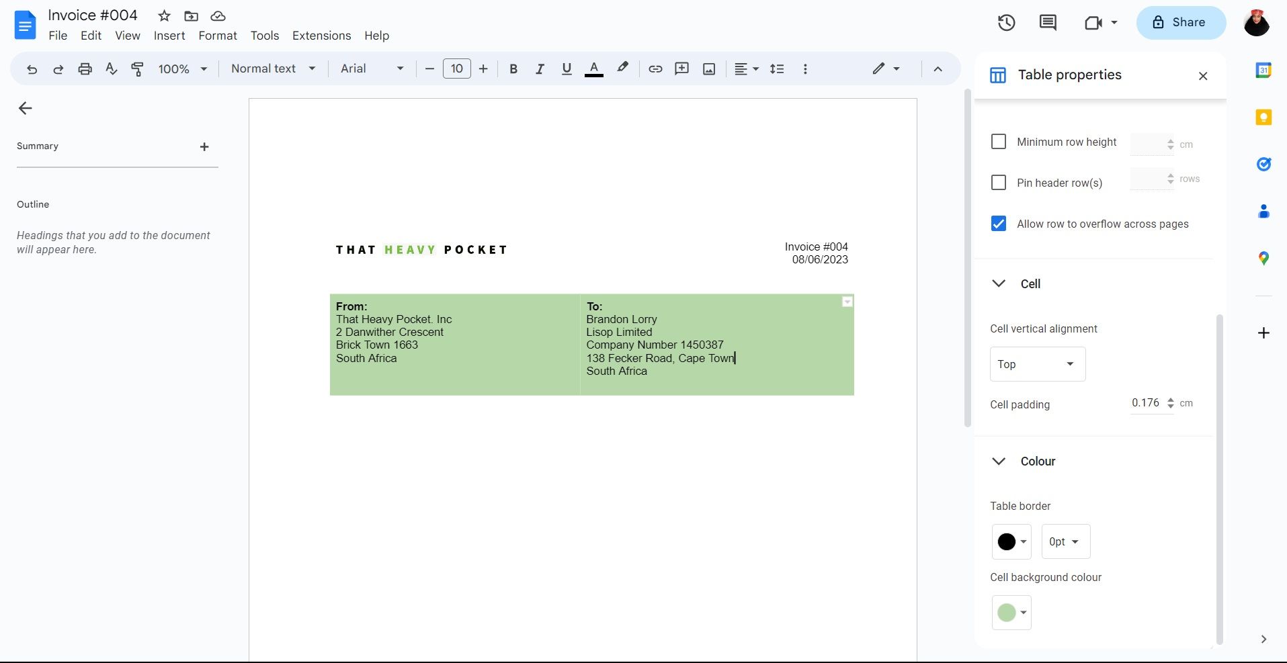Print the document
Screen dimensions: 1287x663
pos(85,69)
